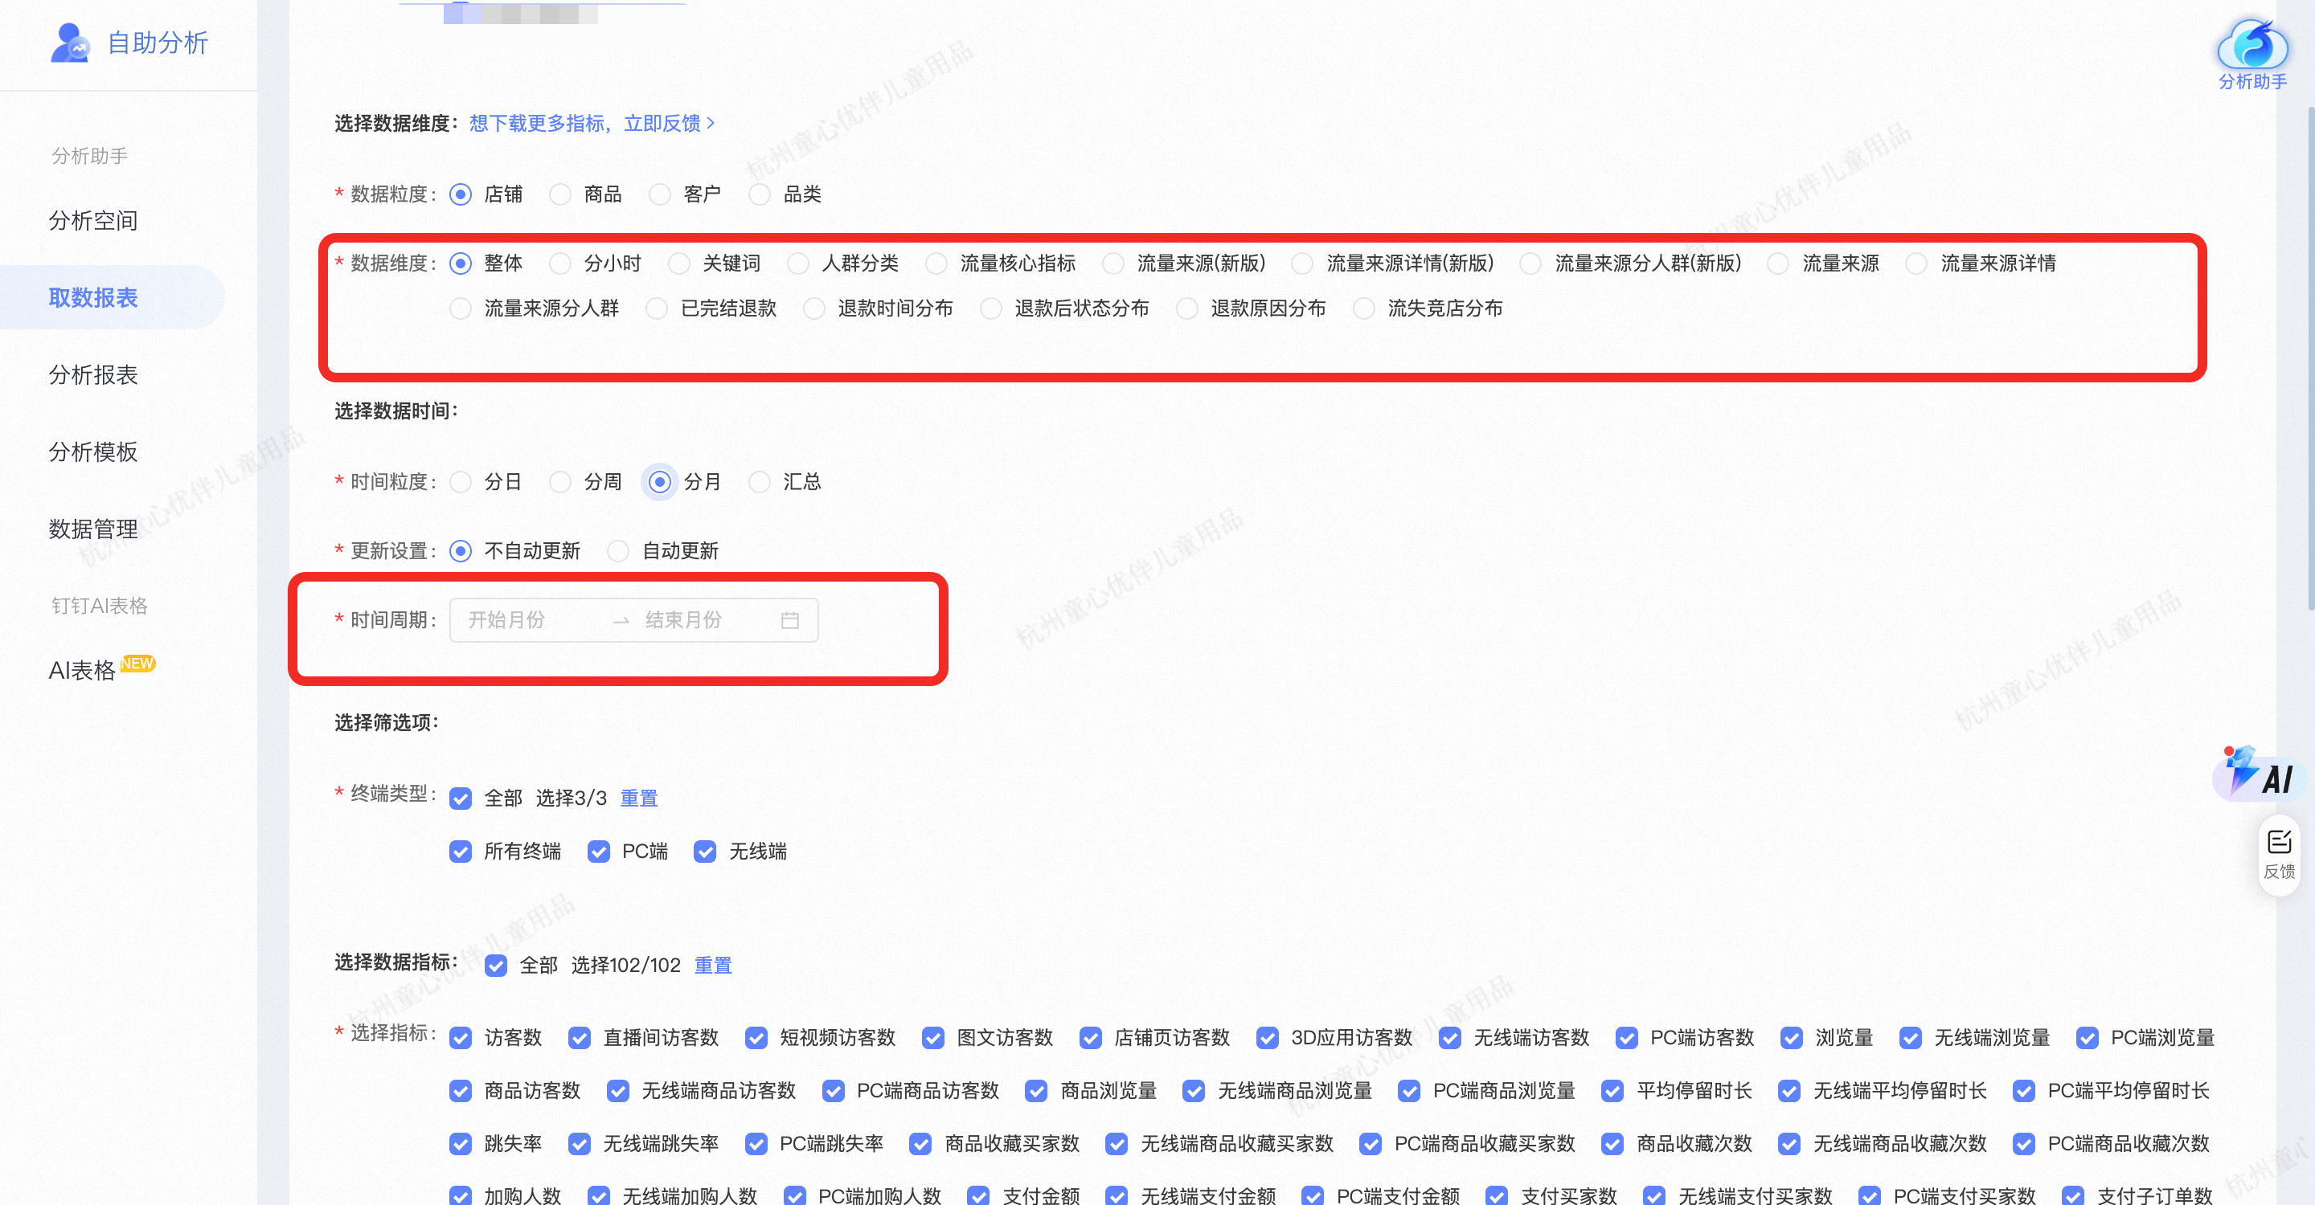The image size is (2315, 1205).
Task: Open the 分析空间 menu item
Action: click(x=93, y=221)
